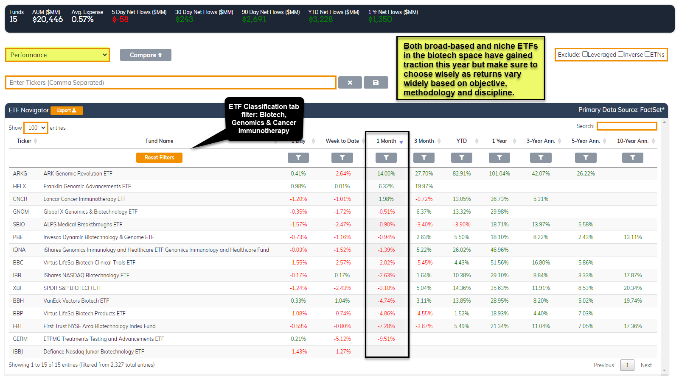Sort by Ticker column arrows

(36, 141)
